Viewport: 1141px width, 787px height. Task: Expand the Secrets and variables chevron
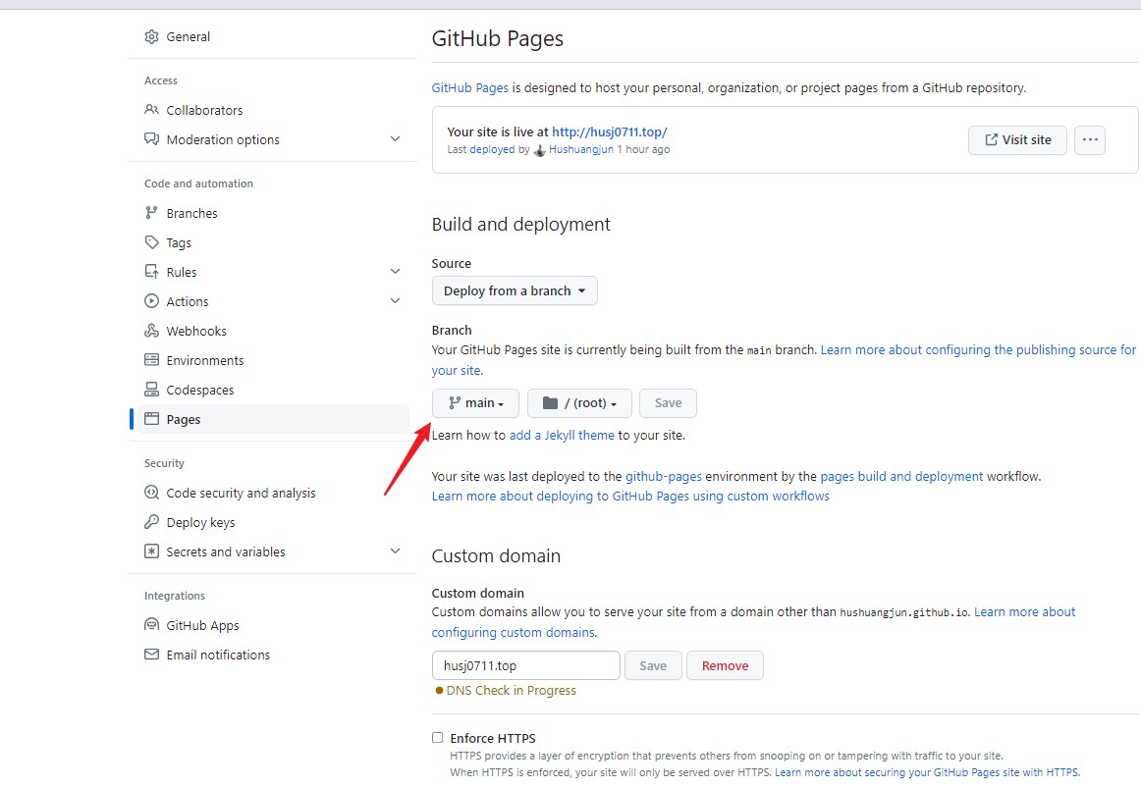(x=395, y=551)
